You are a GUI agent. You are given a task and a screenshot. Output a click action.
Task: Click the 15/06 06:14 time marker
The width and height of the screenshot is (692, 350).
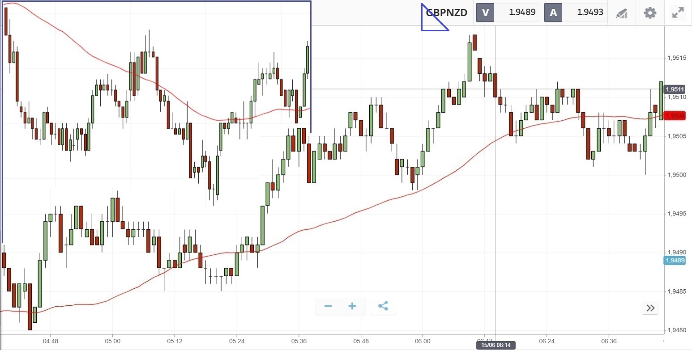[x=496, y=345]
